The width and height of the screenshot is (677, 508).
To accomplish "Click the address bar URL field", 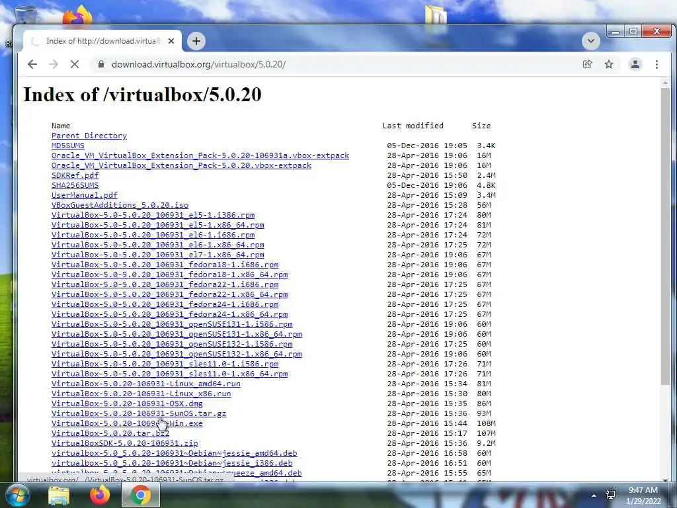I will (337, 64).
